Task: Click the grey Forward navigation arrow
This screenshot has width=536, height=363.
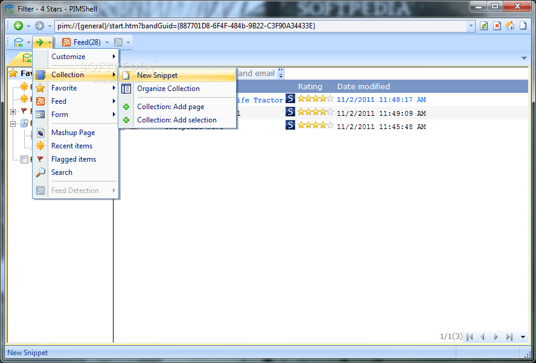Action: pyautogui.click(x=40, y=25)
